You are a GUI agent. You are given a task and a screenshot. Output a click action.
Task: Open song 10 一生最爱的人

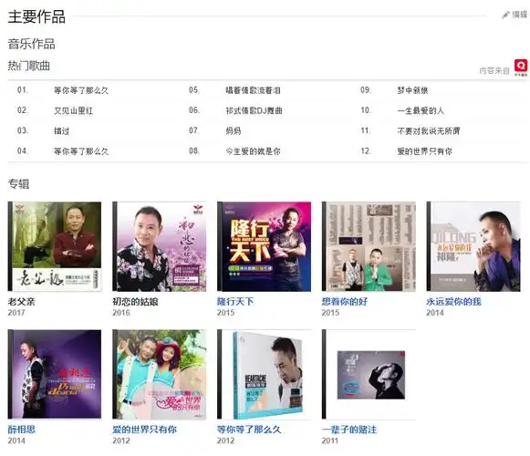tap(421, 110)
